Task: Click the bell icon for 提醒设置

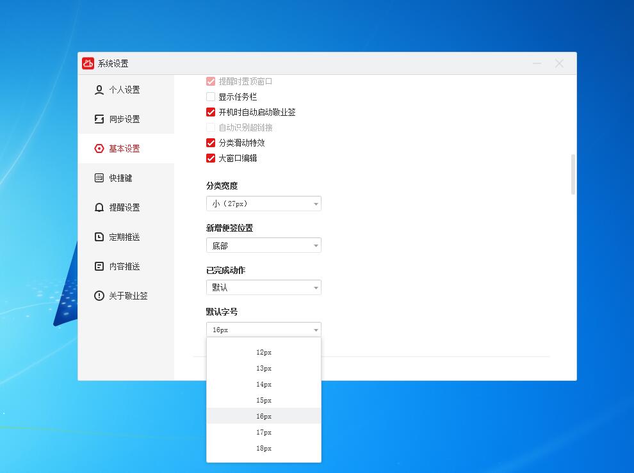Action: pyautogui.click(x=99, y=207)
